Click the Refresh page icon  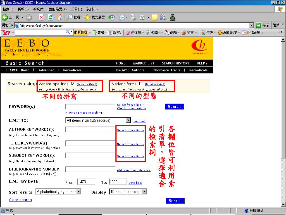point(50,17)
